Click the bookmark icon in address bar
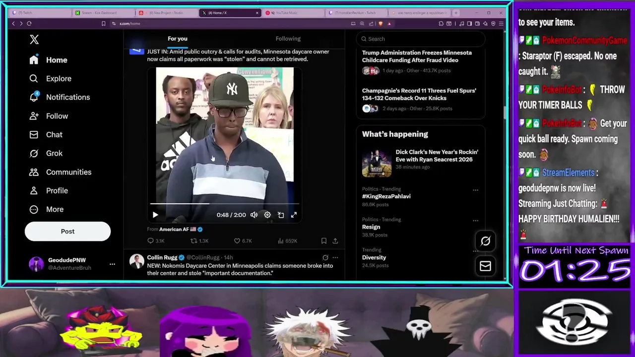The image size is (635, 357). pyautogui.click(x=103, y=23)
